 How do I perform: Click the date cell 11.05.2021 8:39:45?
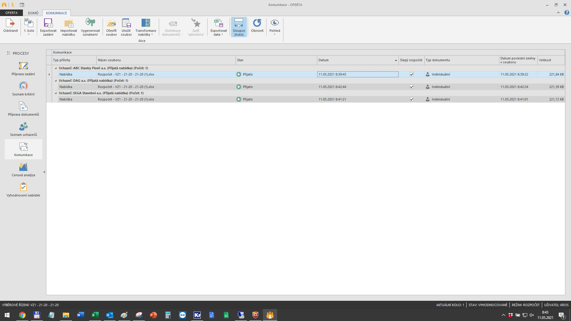357,74
